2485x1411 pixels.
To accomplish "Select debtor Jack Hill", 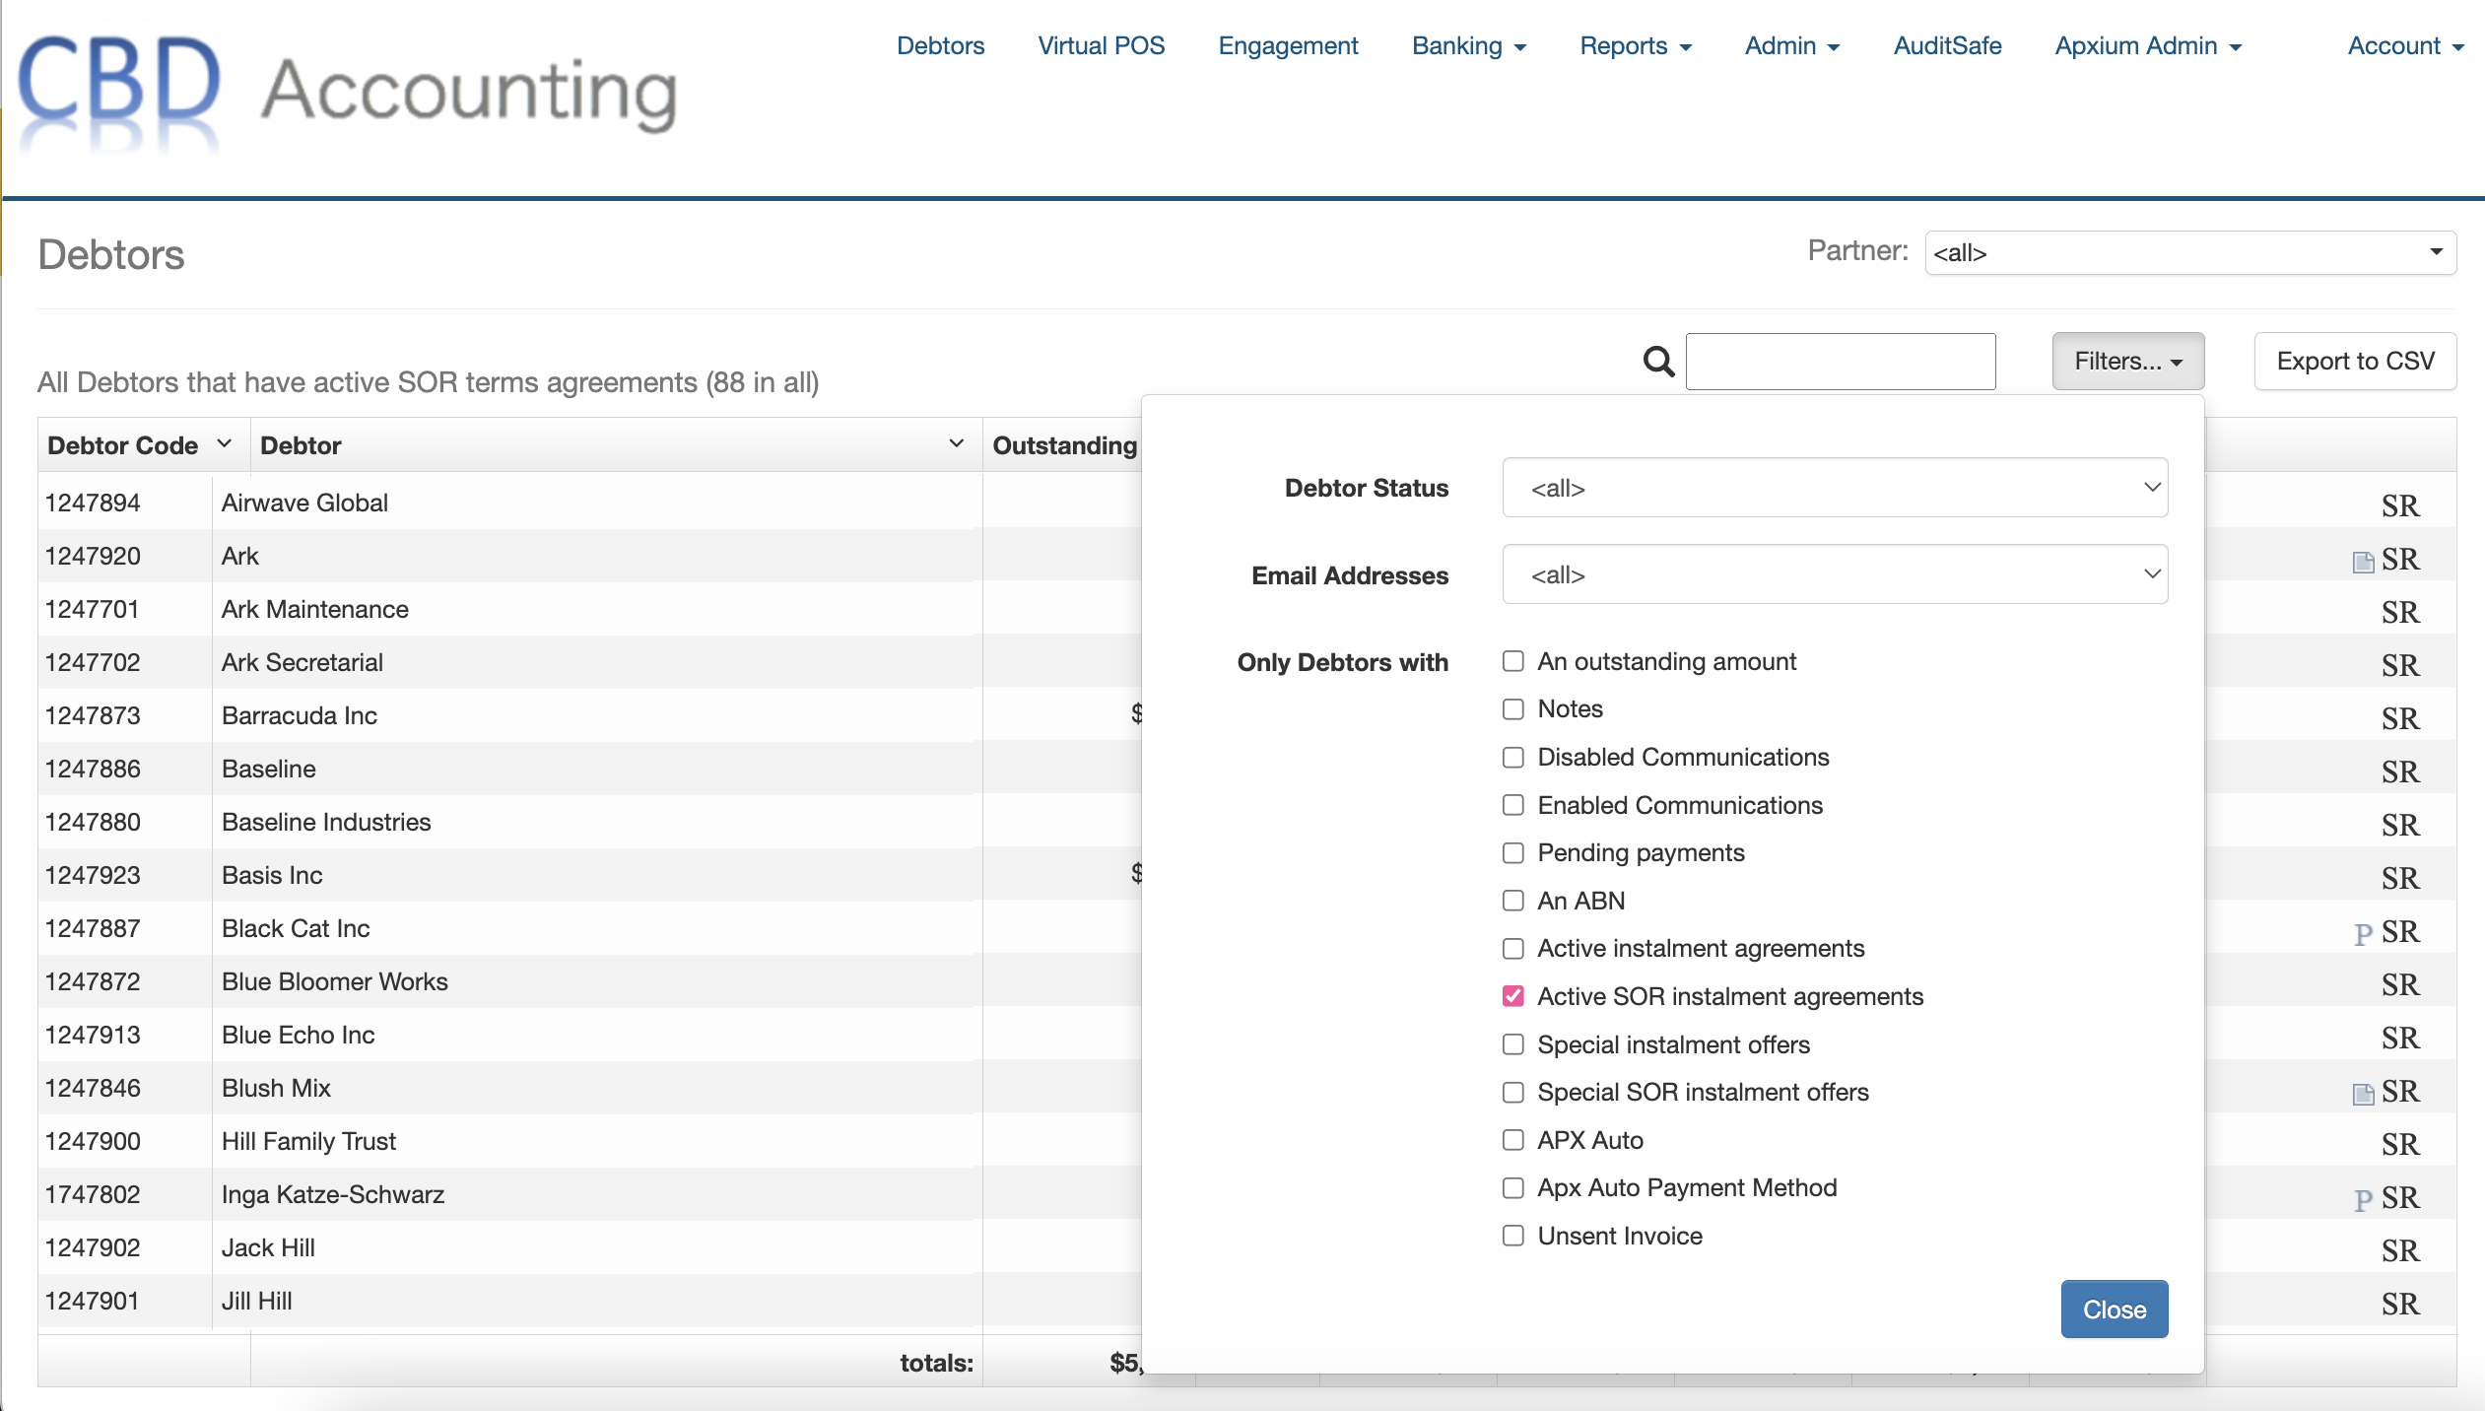I will point(268,1248).
